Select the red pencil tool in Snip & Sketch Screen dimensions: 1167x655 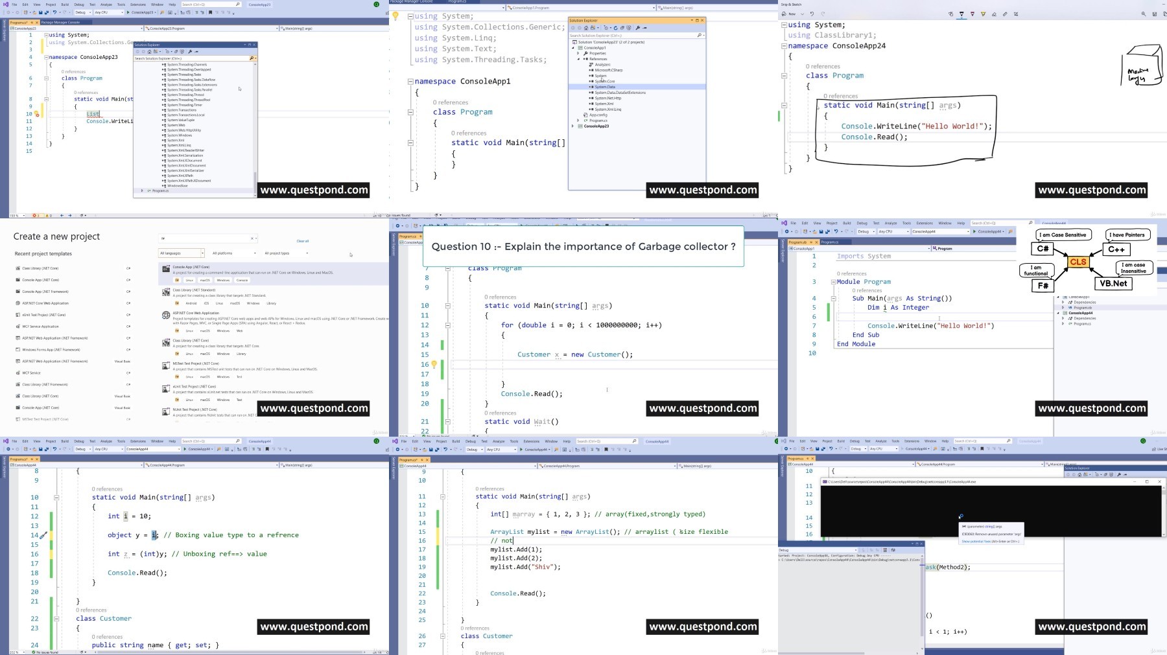972,14
